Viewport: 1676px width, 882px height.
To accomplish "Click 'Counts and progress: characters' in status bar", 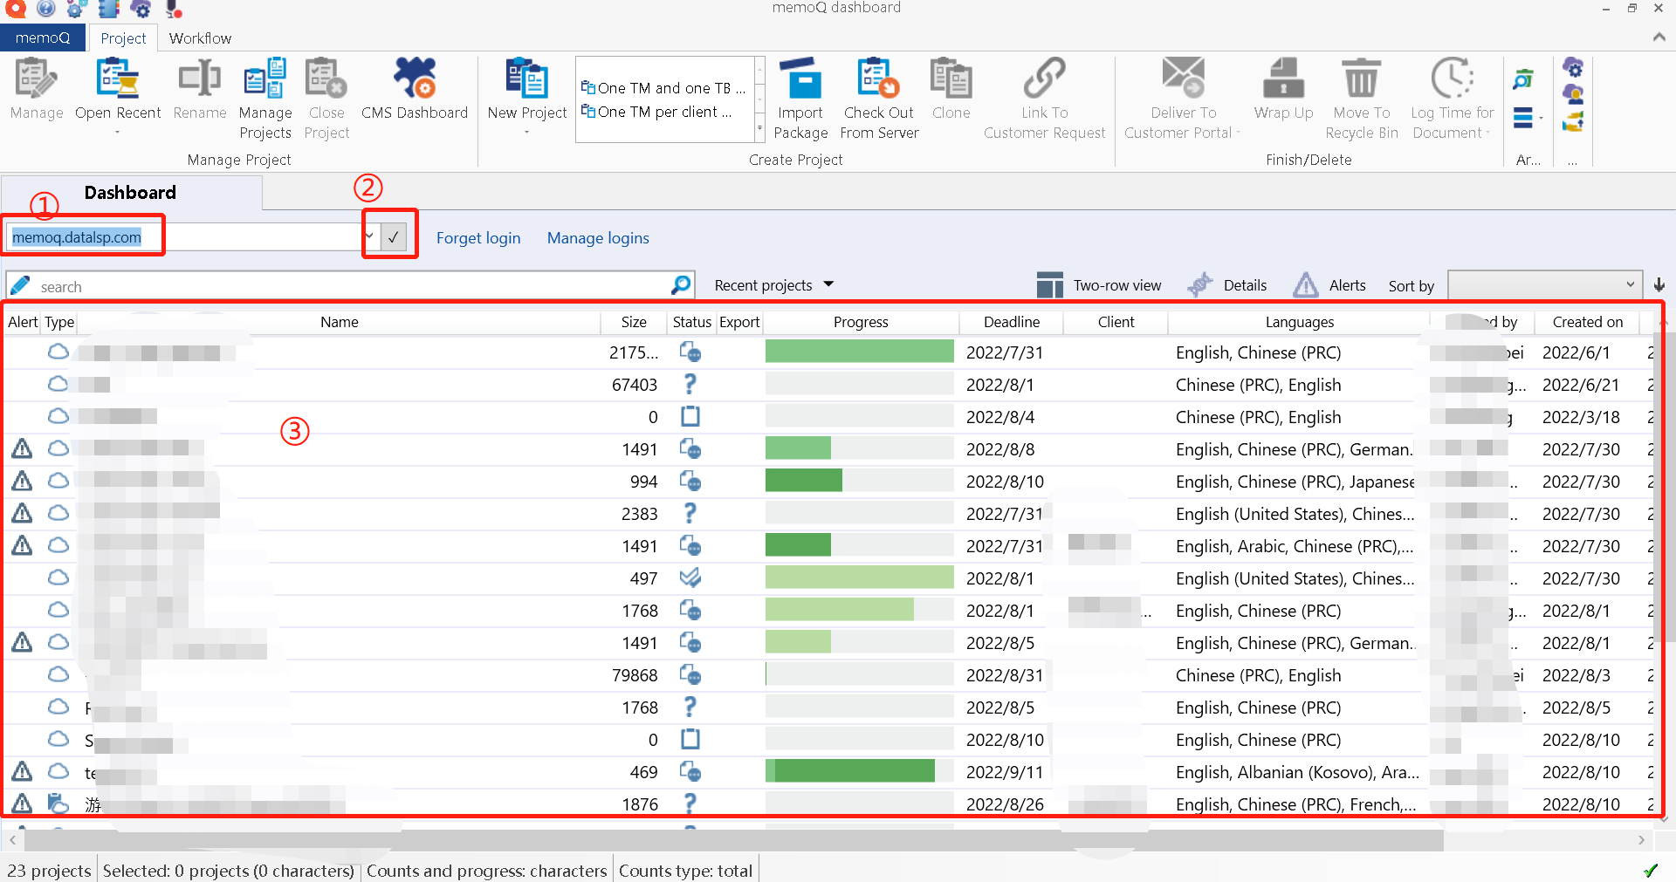I will click(486, 870).
